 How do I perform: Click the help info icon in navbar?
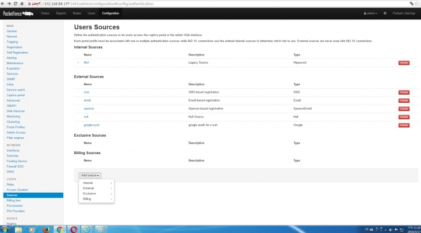pyautogui.click(x=385, y=13)
